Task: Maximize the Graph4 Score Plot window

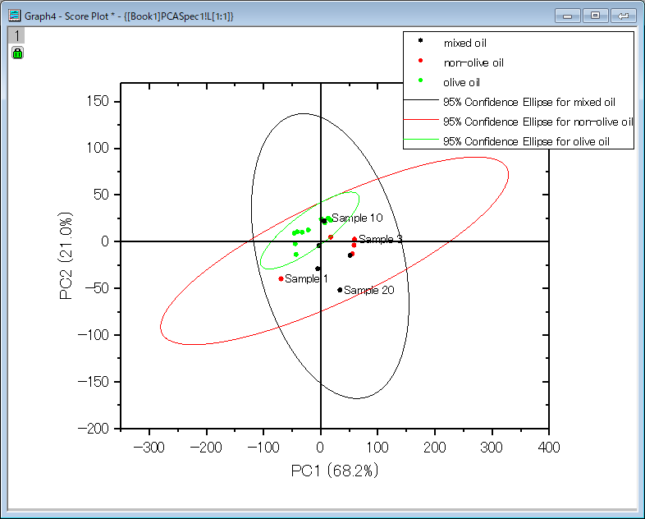Action: click(595, 16)
